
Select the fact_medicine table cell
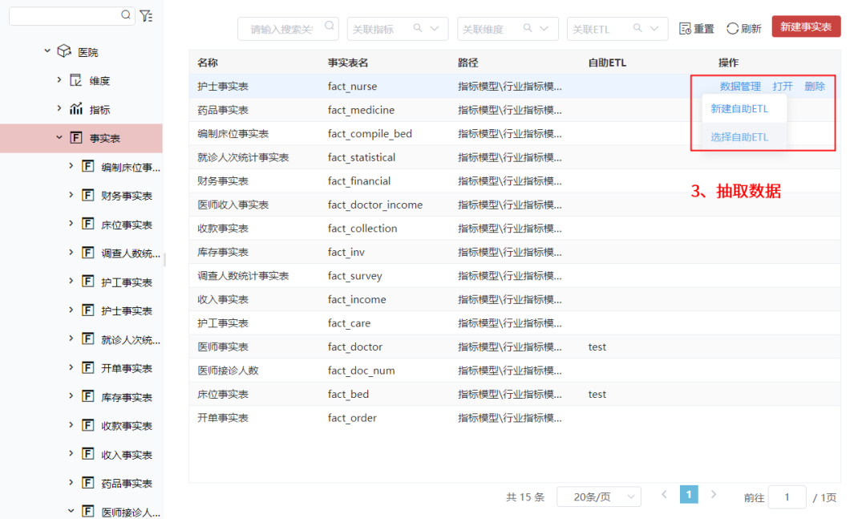[x=361, y=110]
